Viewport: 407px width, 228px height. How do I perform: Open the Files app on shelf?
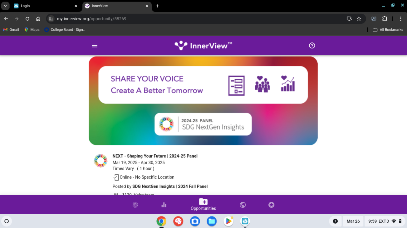212,221
